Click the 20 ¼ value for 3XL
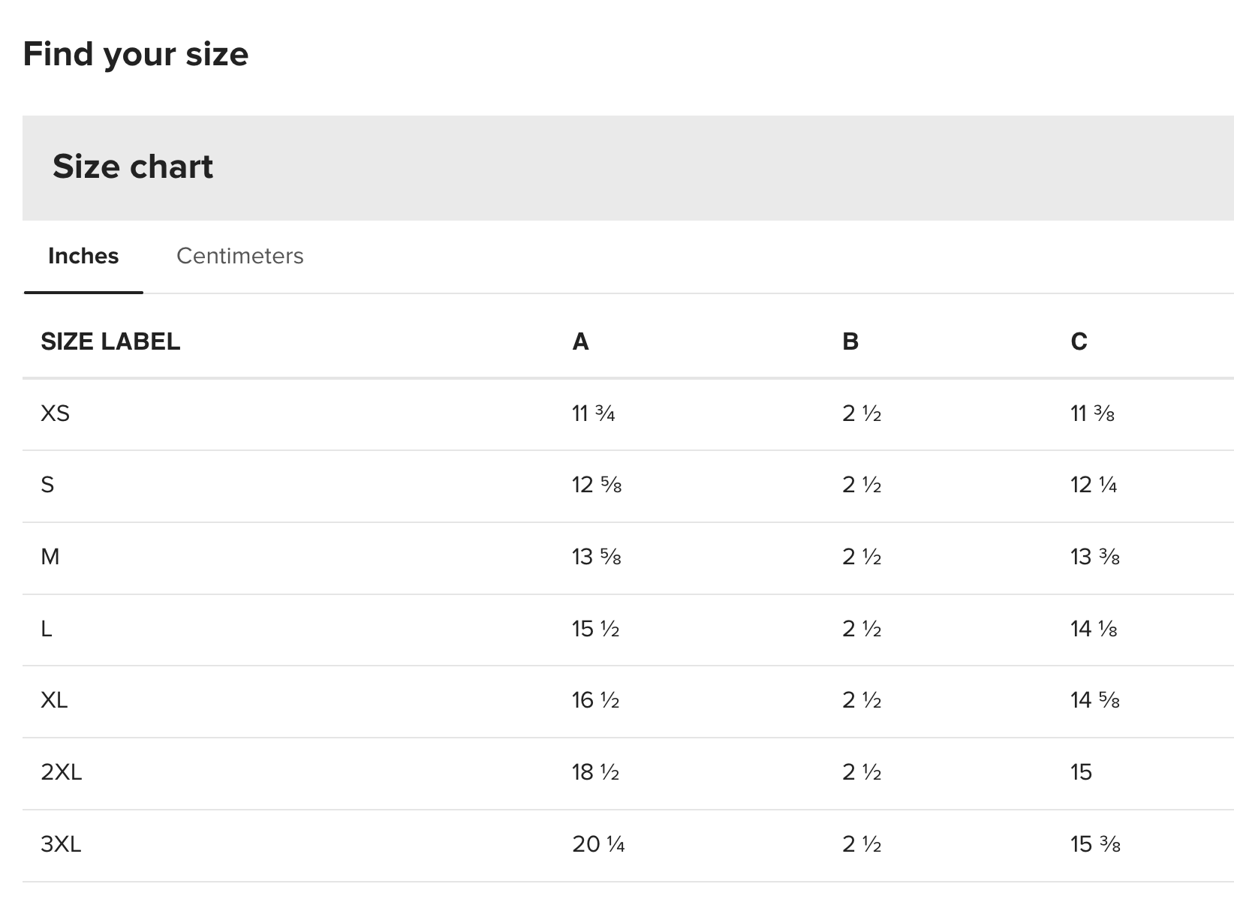Image resolution: width=1234 pixels, height=917 pixels. tap(598, 844)
